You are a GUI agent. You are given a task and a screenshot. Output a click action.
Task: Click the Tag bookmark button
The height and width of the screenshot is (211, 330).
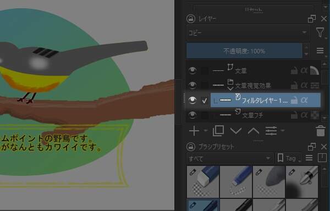click(288, 158)
